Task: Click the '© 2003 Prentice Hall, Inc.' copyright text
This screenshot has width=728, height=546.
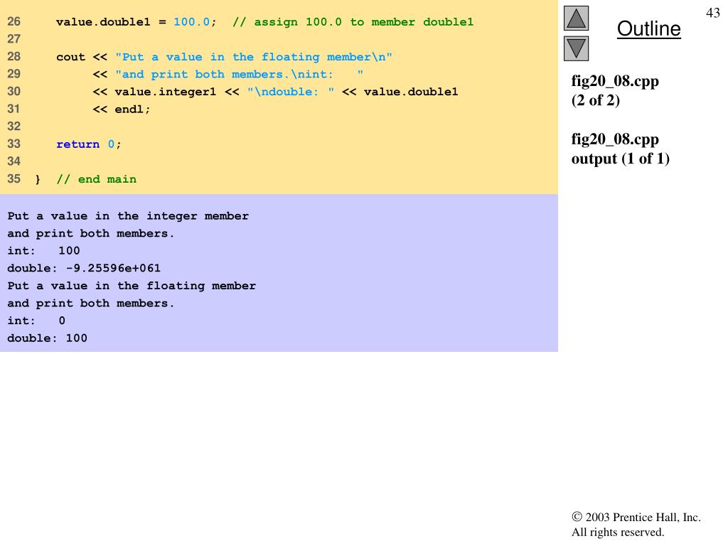Action: pos(636,518)
